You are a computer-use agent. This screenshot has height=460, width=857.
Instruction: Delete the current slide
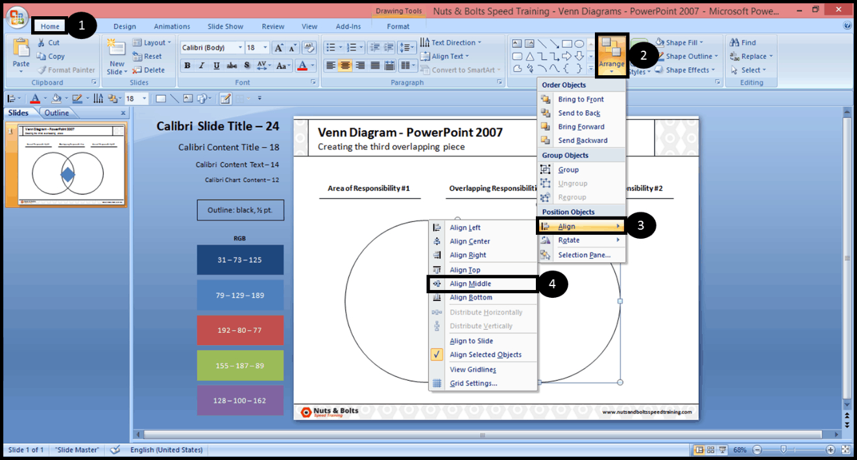point(149,70)
